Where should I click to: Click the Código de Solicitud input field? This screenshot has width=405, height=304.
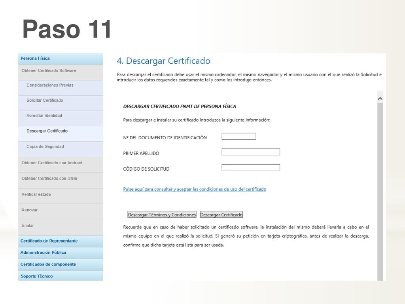(250, 168)
